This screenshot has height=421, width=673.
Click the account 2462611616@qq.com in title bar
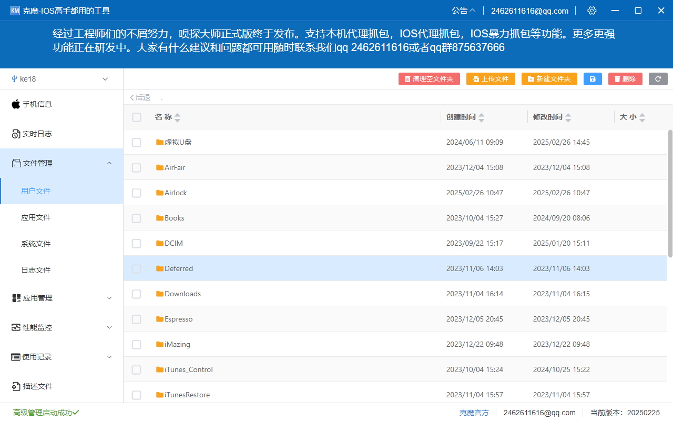coord(529,11)
